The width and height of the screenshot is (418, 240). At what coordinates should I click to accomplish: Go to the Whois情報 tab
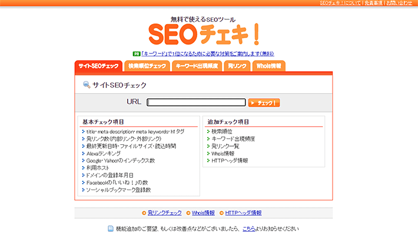(268, 66)
